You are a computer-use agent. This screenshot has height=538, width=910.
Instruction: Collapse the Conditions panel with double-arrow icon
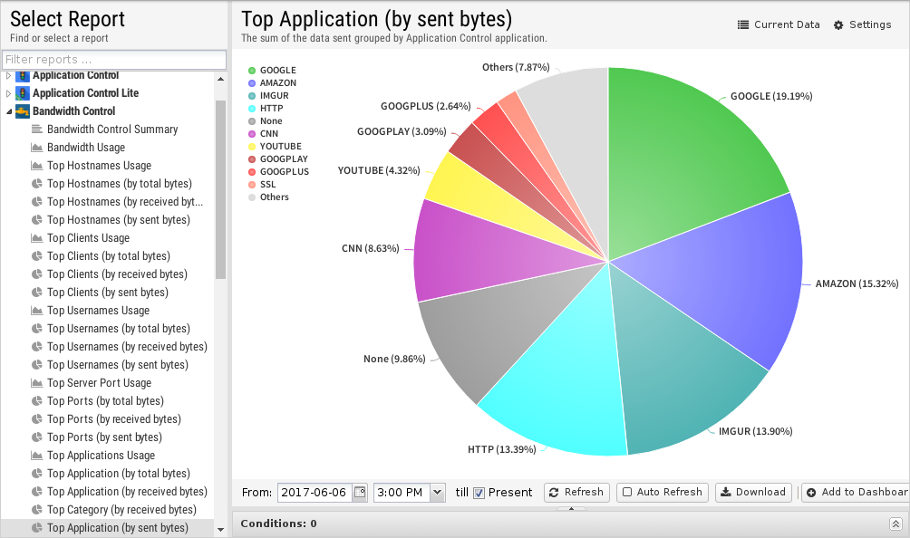895,524
